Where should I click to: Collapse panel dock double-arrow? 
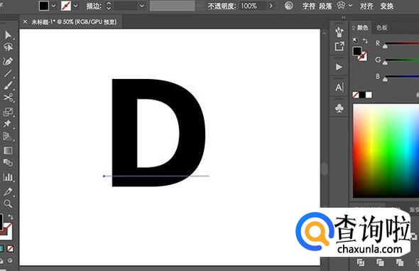pyautogui.click(x=344, y=17)
